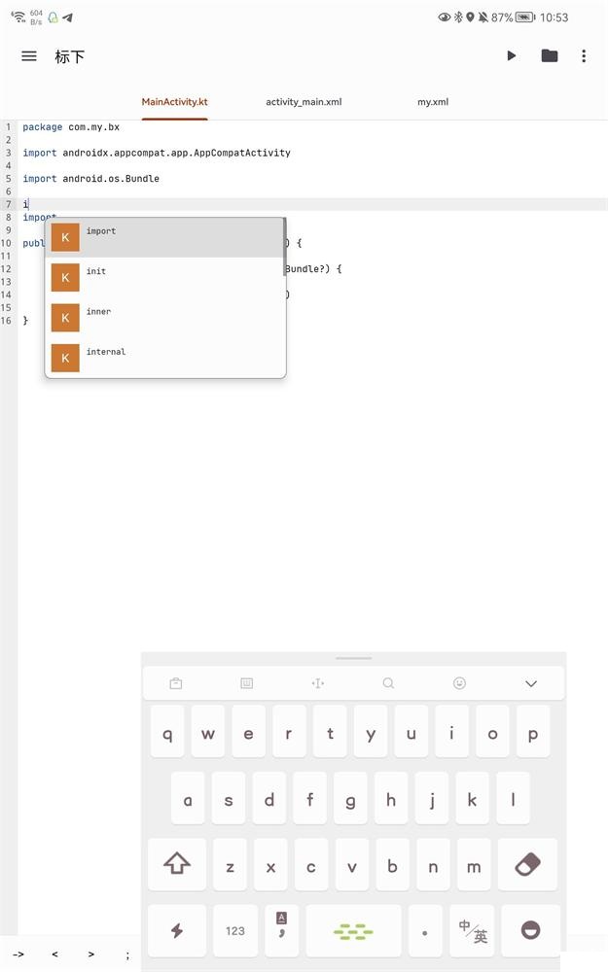This screenshot has width=608, height=972.
Task: Collapse the keyboard with chevron
Action: (531, 683)
